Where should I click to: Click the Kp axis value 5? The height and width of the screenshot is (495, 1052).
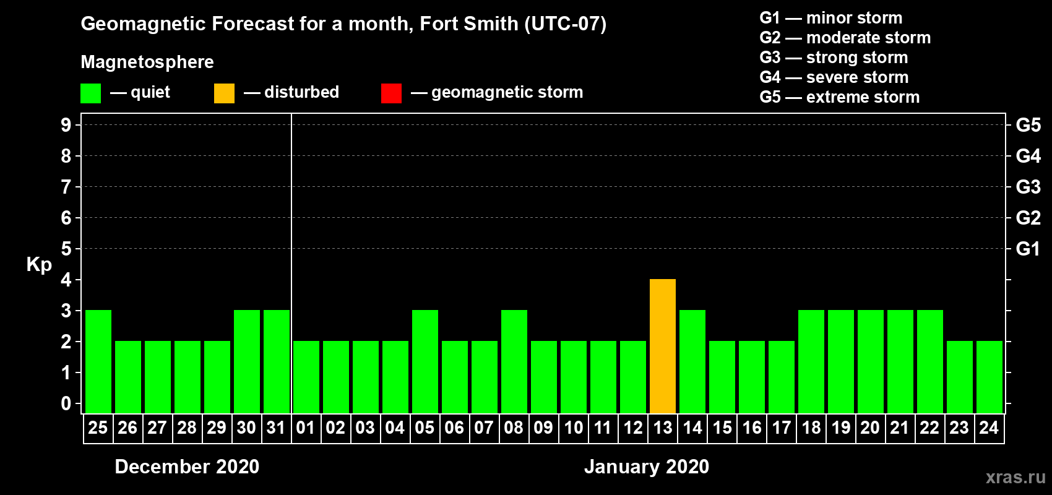66,249
